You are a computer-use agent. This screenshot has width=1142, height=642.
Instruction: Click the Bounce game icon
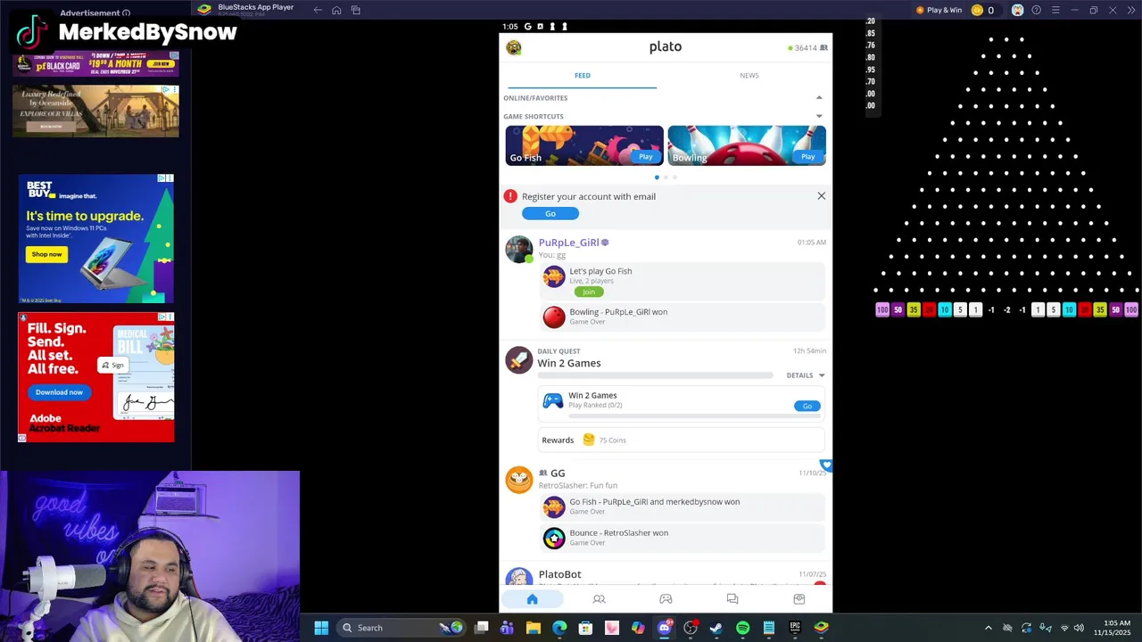click(554, 538)
